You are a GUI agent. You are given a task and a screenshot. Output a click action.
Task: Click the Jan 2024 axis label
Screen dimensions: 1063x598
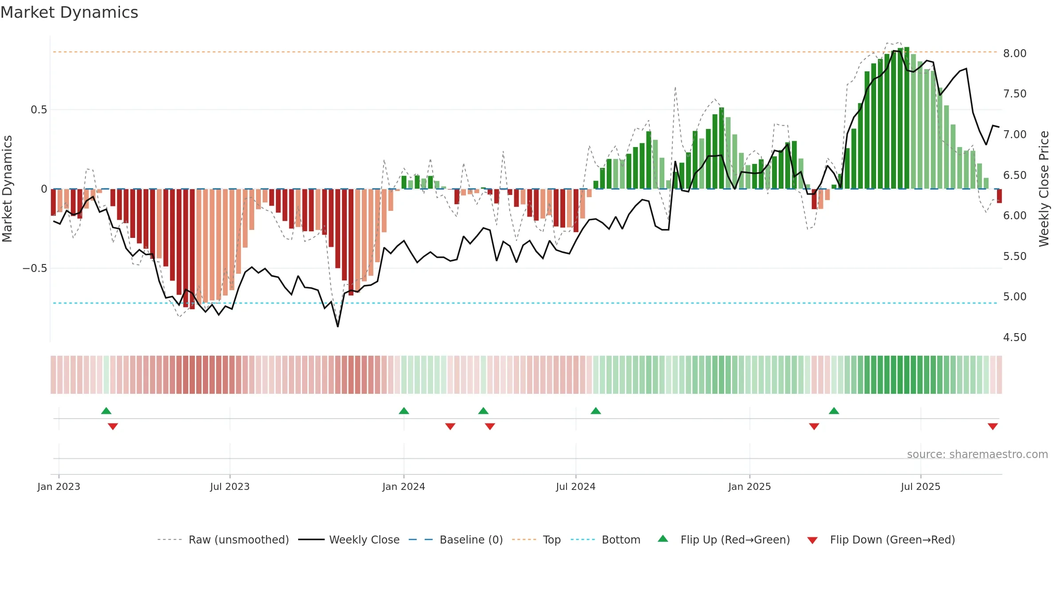tap(403, 486)
